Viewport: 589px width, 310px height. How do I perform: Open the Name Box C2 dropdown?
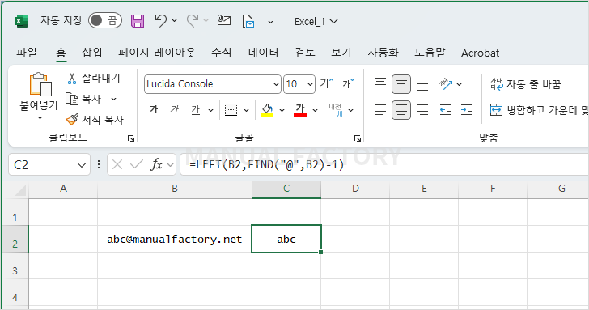click(82, 165)
